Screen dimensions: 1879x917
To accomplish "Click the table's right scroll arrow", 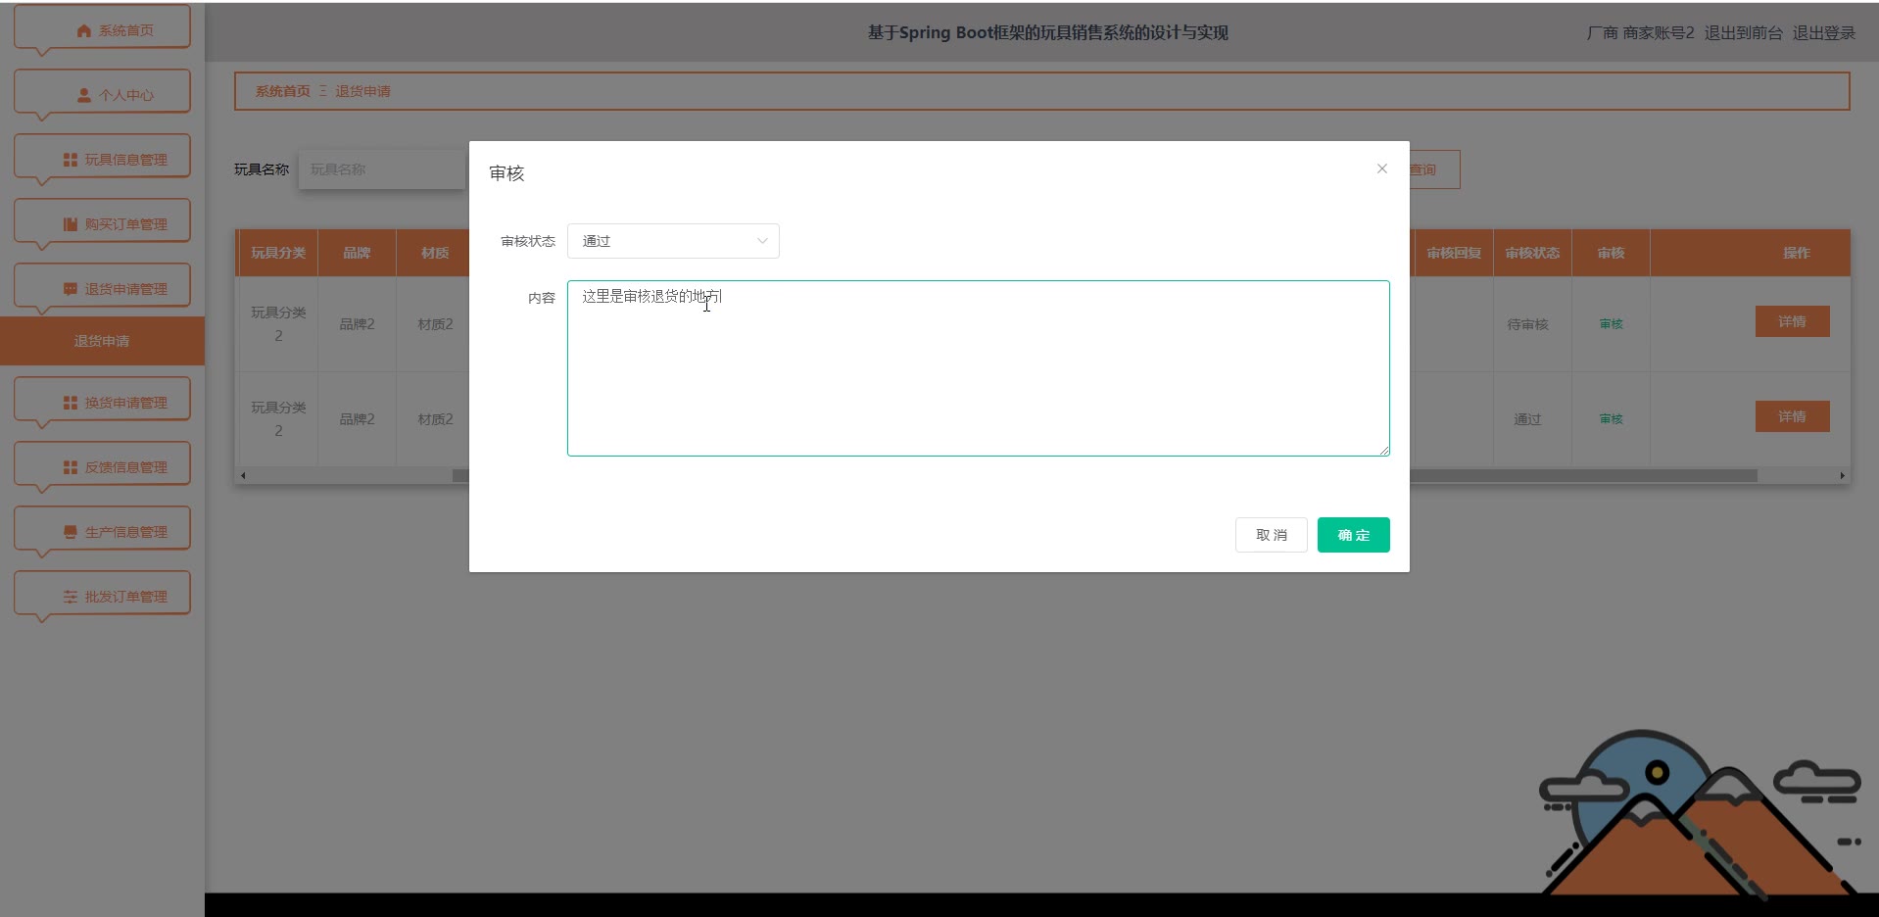I will [x=1842, y=475].
